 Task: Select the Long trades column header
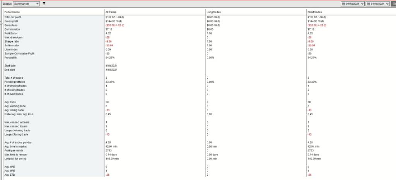pos(213,12)
